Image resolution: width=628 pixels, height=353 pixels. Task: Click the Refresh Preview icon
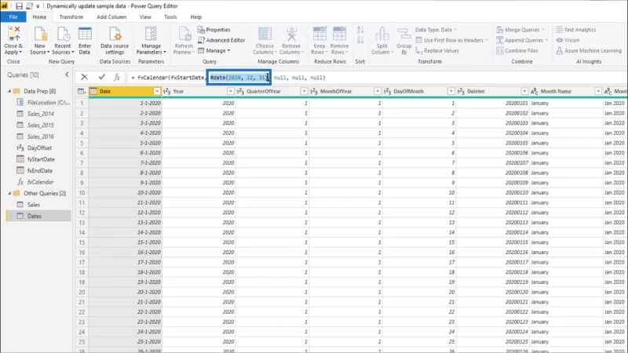(184, 35)
